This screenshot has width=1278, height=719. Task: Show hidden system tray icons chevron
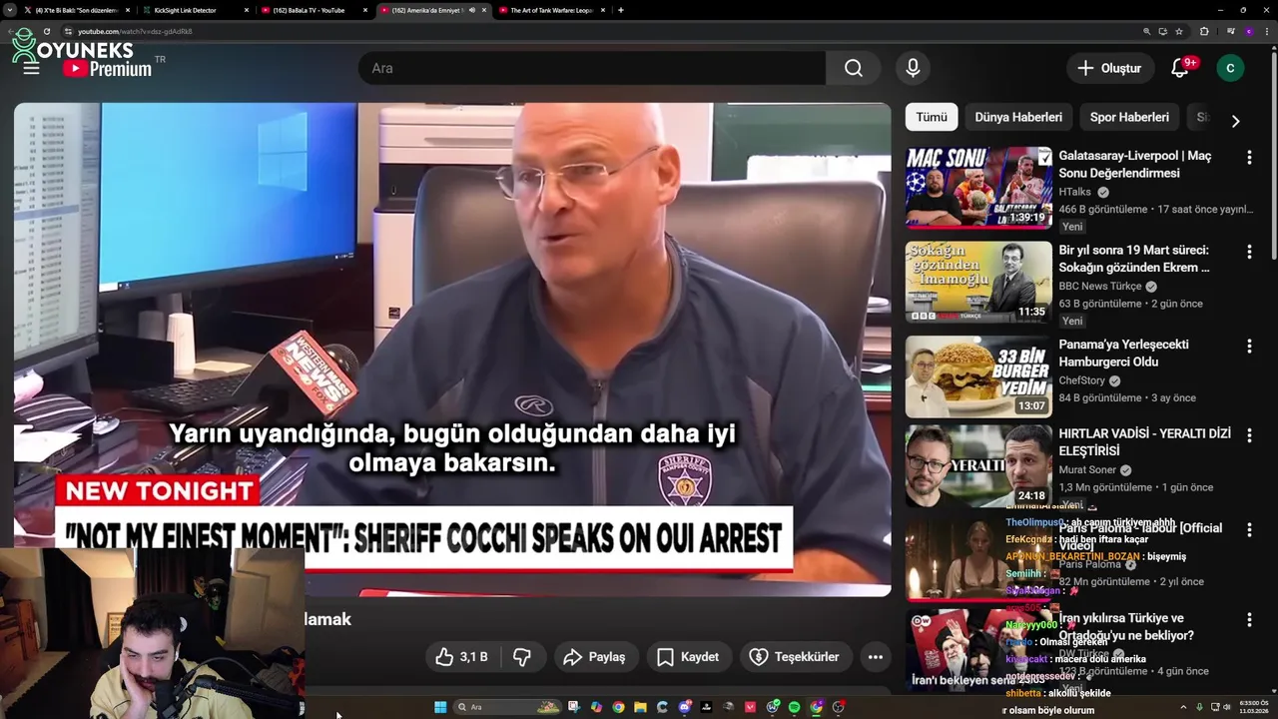click(1184, 707)
